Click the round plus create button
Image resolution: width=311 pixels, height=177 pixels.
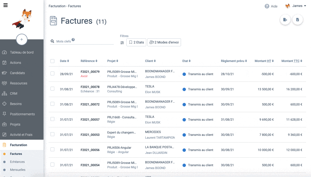(22, 39)
